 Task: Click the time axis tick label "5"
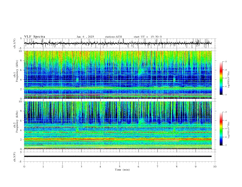click(x=119, y=167)
